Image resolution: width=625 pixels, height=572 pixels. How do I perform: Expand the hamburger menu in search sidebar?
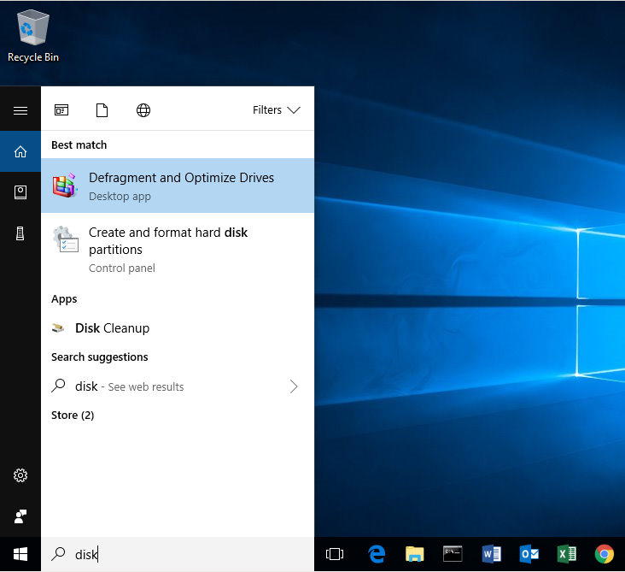(20, 110)
